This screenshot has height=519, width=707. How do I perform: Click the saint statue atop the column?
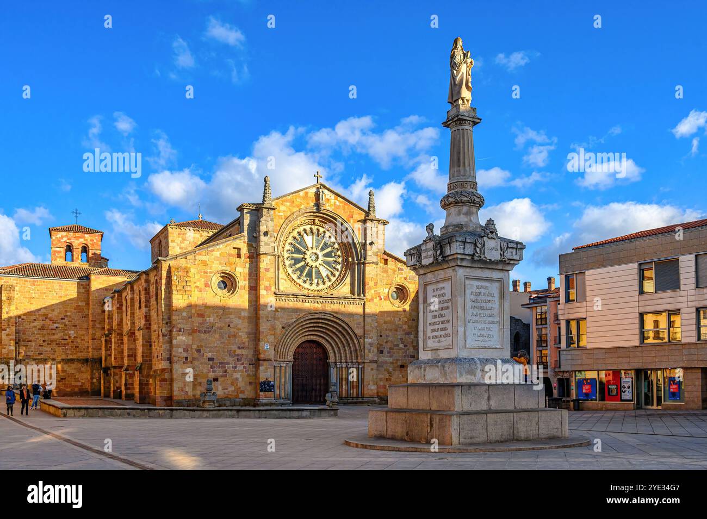(x=461, y=72)
